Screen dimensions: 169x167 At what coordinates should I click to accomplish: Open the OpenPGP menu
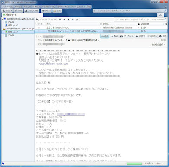point(63,7)
